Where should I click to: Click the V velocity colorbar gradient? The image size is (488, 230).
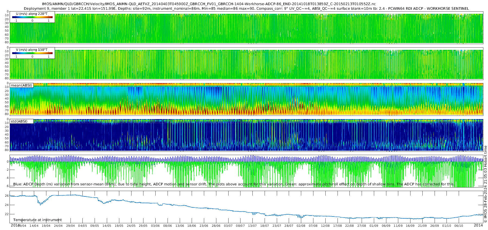32,53
